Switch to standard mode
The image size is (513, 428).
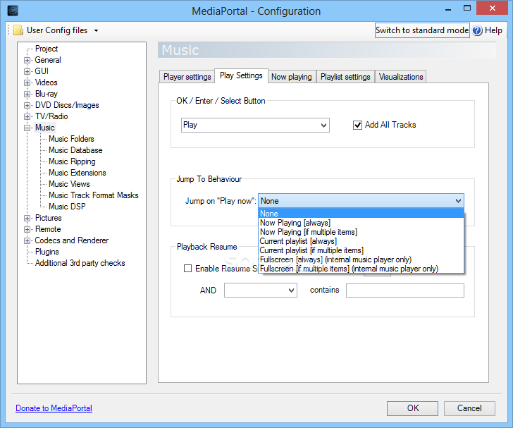pos(422,30)
